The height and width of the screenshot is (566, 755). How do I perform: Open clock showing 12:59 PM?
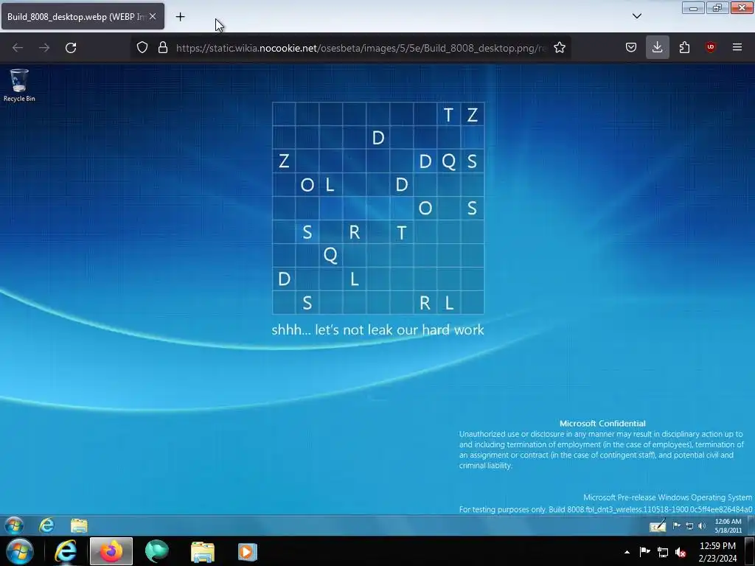[717, 552]
